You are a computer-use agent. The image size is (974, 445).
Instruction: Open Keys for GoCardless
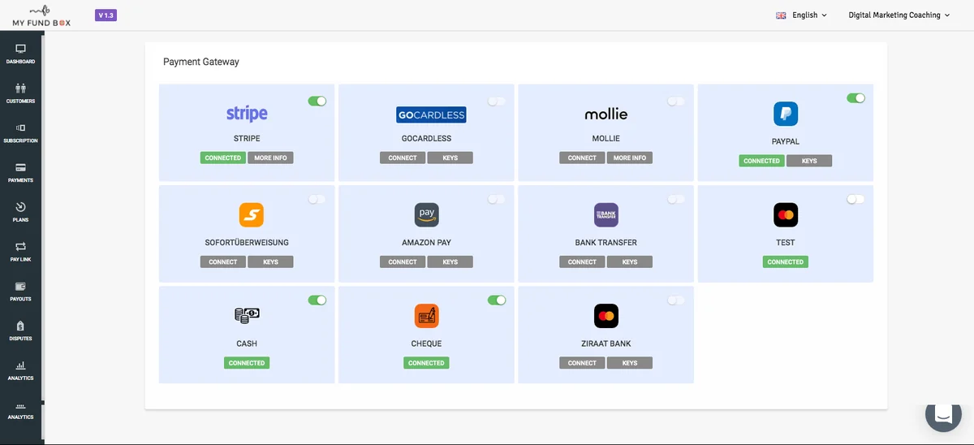pyautogui.click(x=450, y=158)
